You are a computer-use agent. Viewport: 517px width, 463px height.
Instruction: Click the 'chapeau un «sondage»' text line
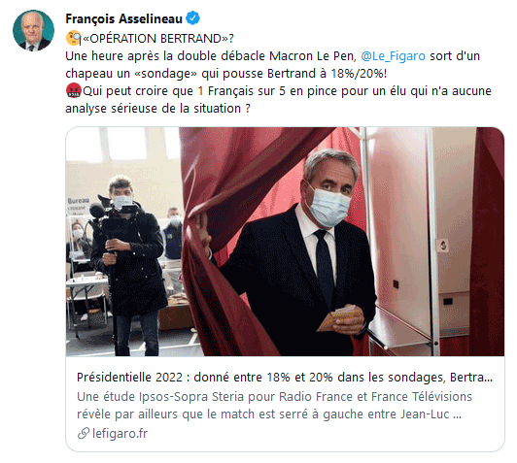(226, 74)
